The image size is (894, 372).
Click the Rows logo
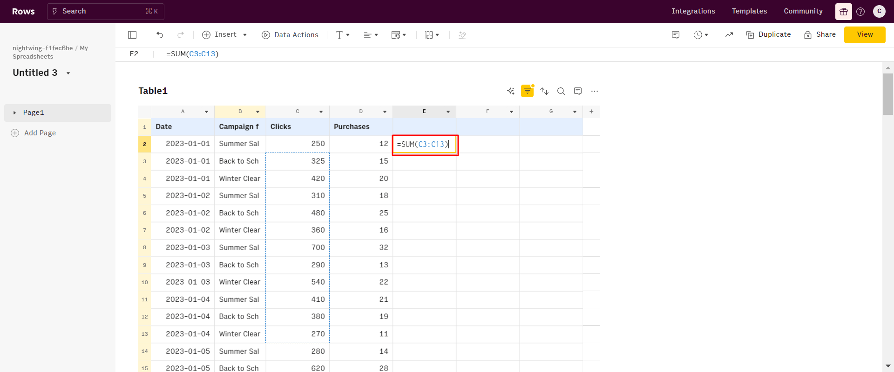(x=23, y=12)
